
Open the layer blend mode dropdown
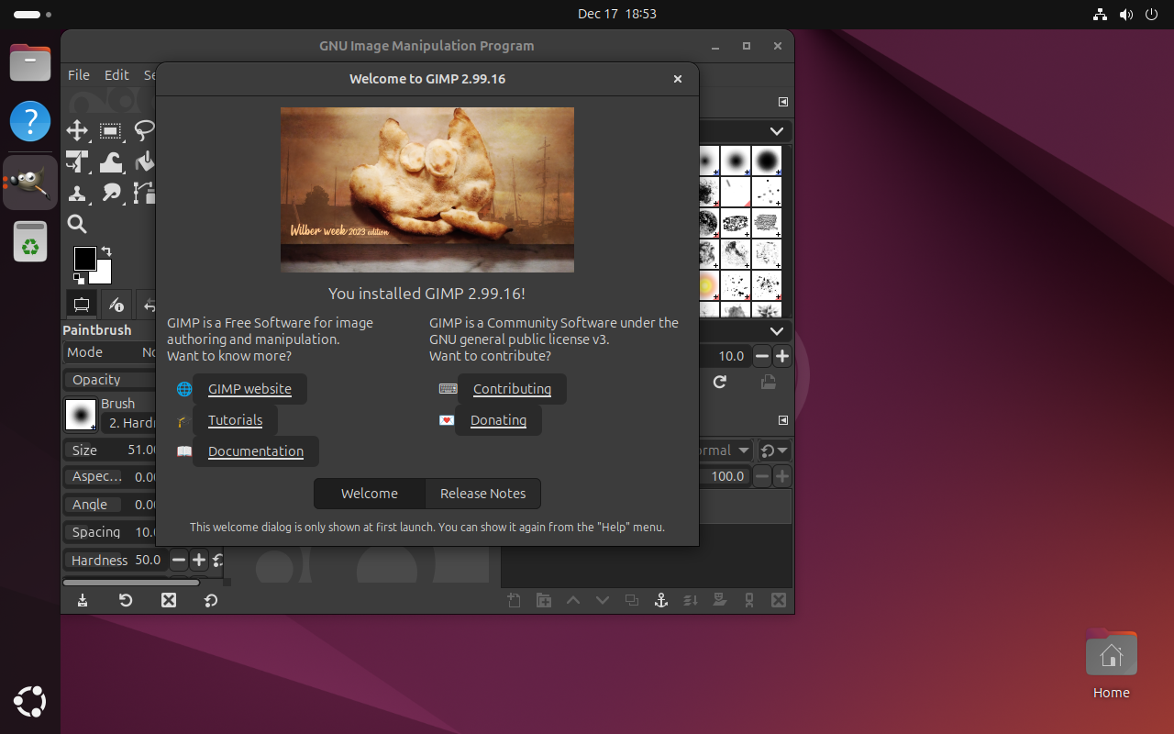725,450
